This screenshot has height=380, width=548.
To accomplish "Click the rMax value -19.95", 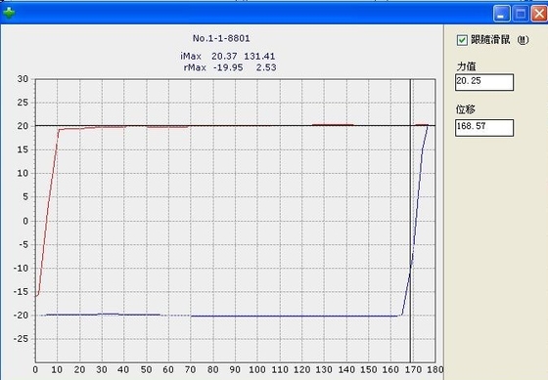I will coord(228,67).
